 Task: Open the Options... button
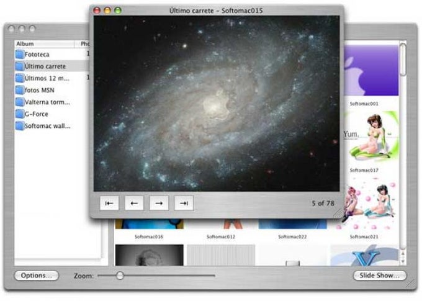[37, 276]
